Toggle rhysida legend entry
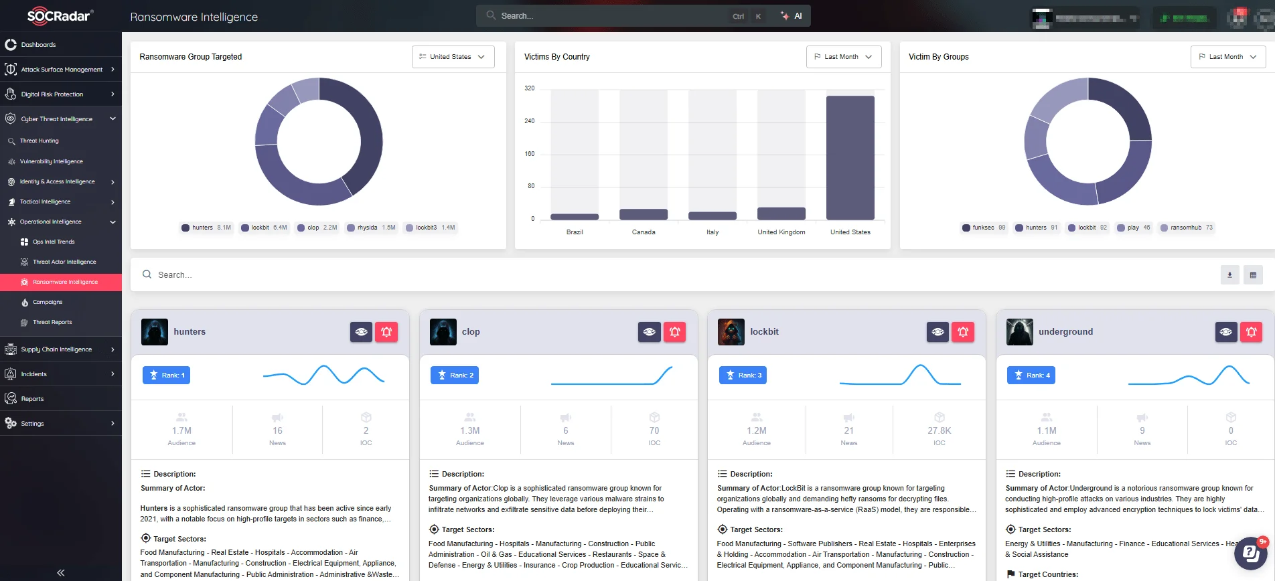 [x=372, y=228]
